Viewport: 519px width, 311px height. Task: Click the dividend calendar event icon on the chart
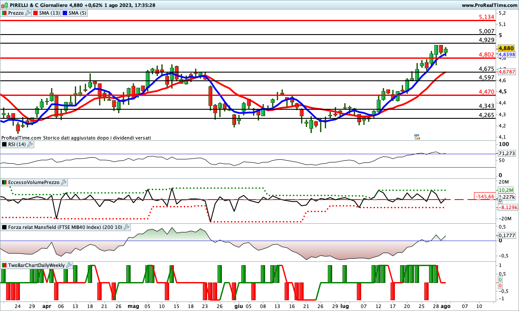[x=417, y=137]
